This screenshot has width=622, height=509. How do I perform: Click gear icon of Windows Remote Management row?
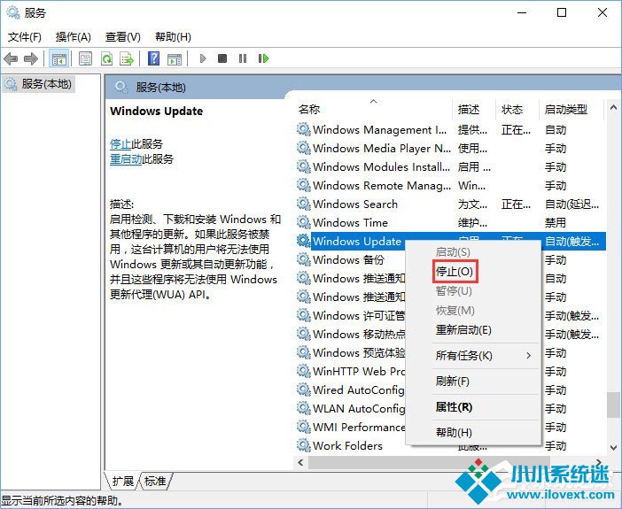[303, 185]
